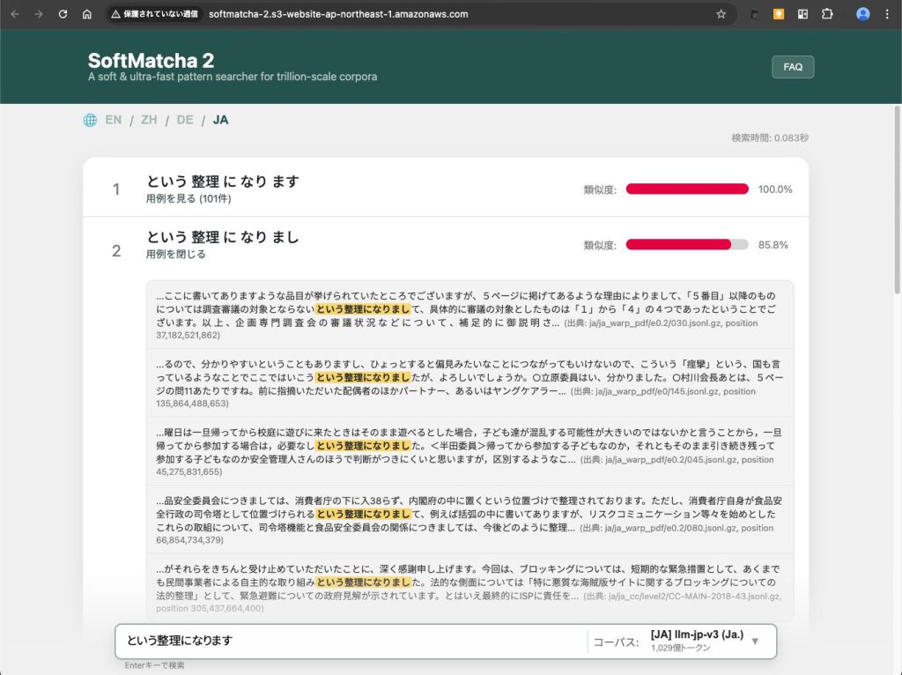
Task: Open the browser home page icon
Action: 87,14
